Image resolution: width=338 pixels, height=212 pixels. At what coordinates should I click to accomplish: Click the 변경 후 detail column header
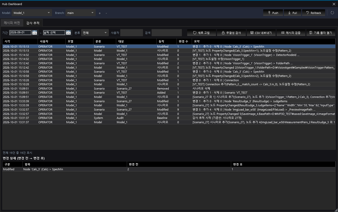pos(283,164)
